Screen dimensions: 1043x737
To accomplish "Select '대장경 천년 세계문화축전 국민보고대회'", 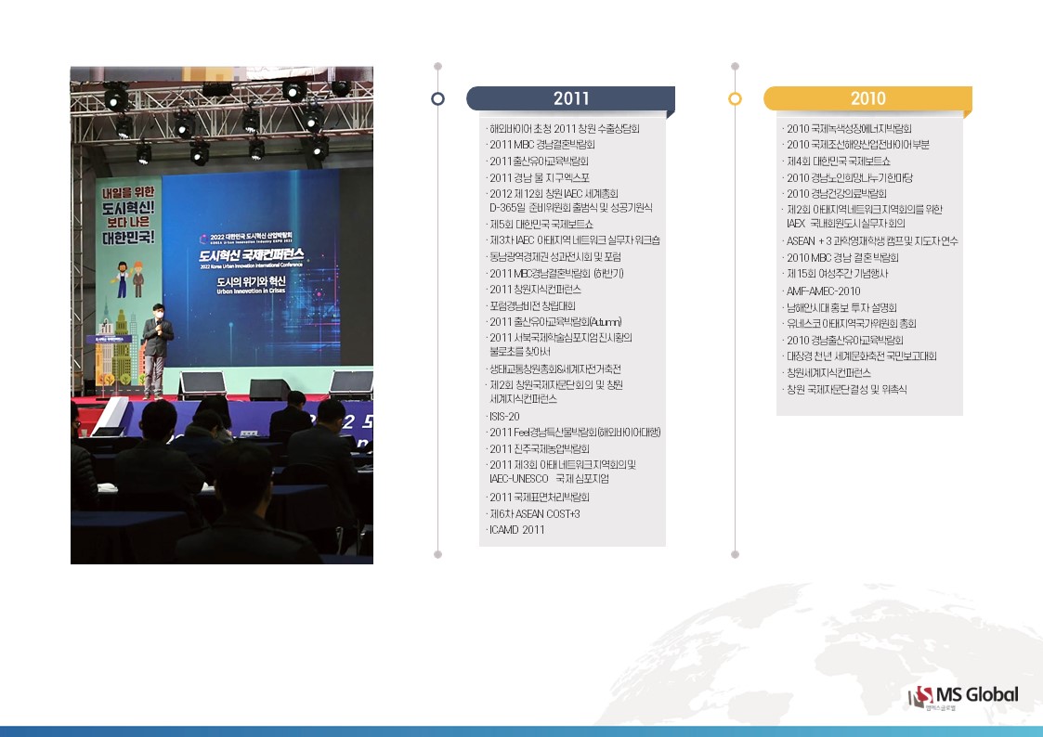I will coord(861,356).
